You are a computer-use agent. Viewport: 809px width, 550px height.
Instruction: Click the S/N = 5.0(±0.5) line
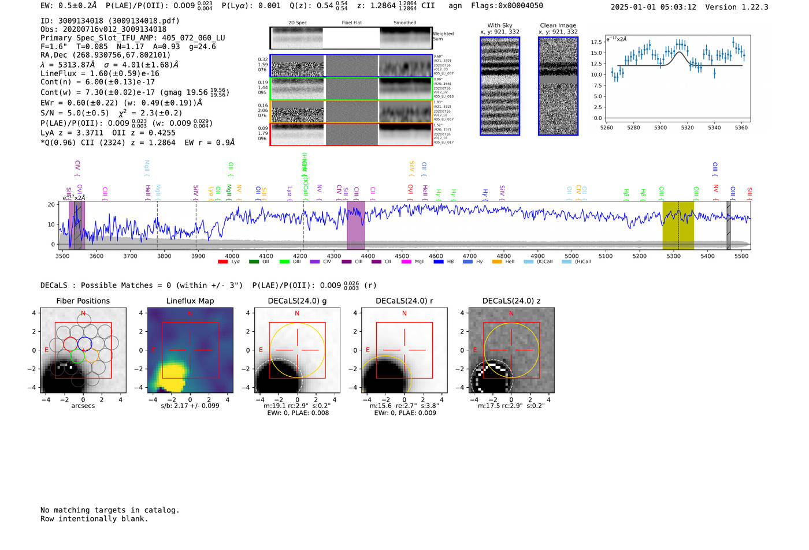click(x=112, y=113)
